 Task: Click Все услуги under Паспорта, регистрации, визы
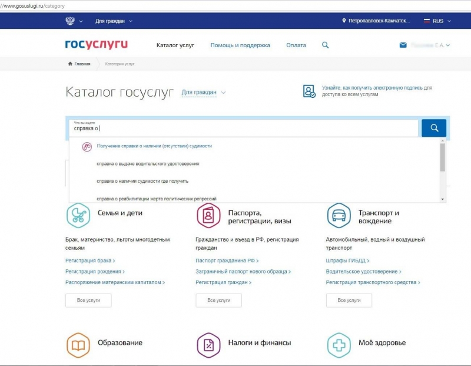[x=218, y=300]
